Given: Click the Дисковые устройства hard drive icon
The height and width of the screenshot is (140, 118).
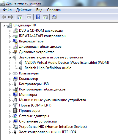Looking at the screenshot, I should click(x=15, y=52).
